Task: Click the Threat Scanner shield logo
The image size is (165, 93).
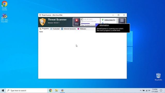Action: click(43, 22)
